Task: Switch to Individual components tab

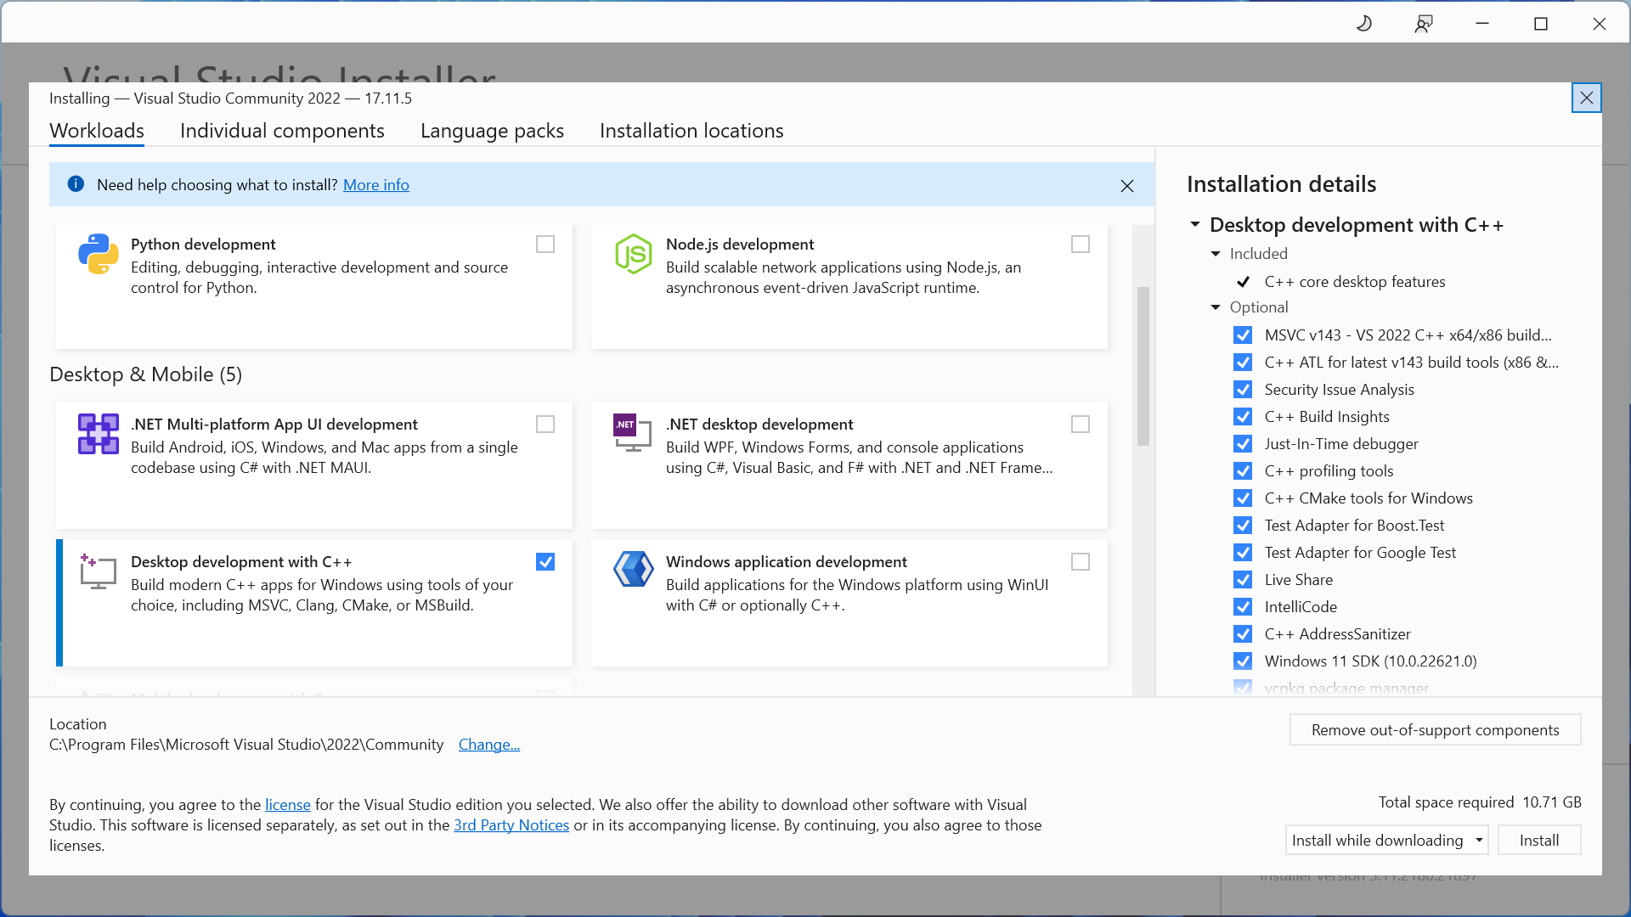Action: click(282, 131)
